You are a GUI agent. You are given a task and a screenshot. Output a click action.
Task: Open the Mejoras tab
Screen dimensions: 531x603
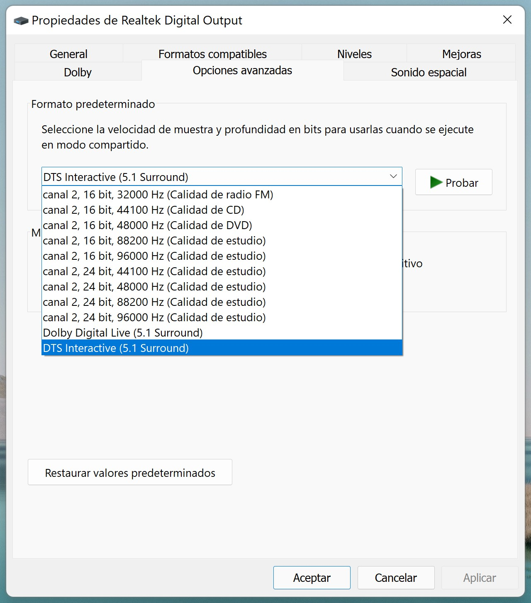(x=461, y=54)
